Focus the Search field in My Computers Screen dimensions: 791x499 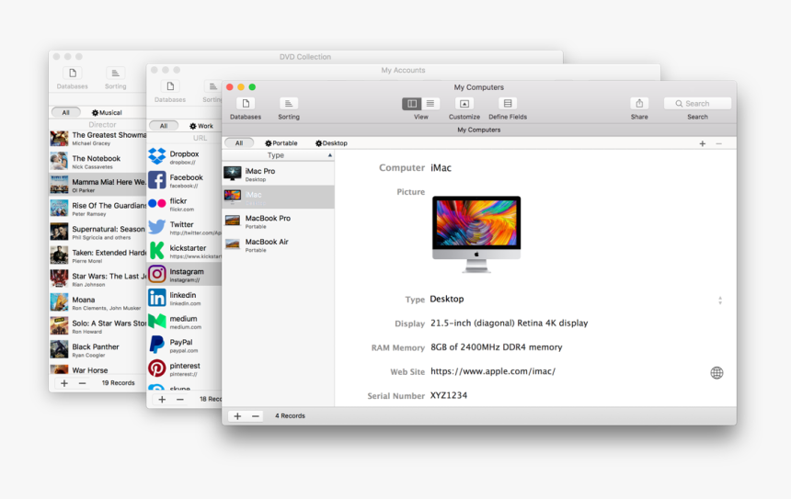[x=698, y=103]
